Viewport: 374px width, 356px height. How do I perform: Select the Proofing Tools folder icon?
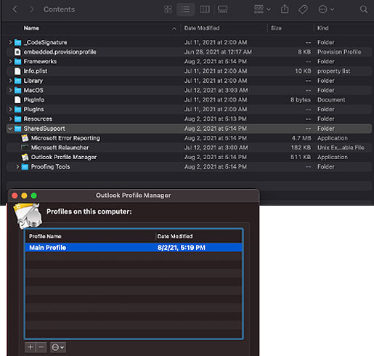tap(25, 166)
